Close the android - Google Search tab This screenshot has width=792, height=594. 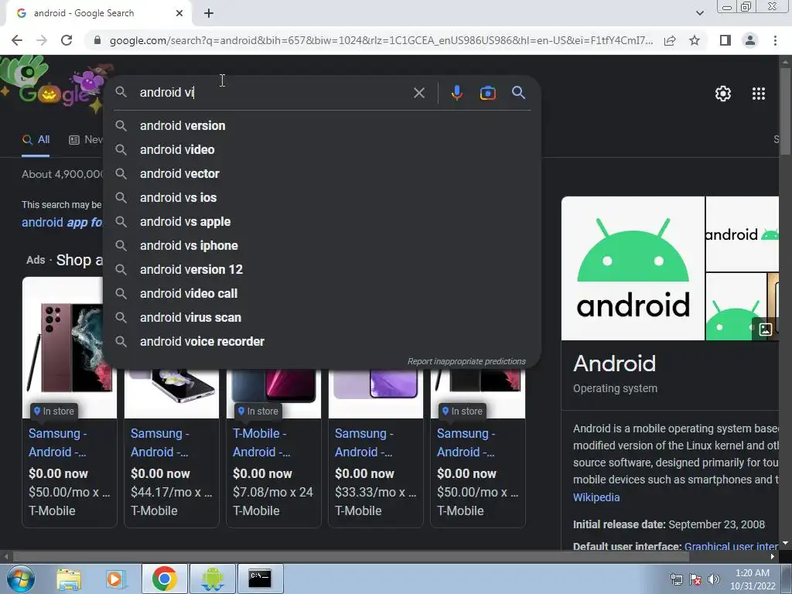click(x=179, y=14)
